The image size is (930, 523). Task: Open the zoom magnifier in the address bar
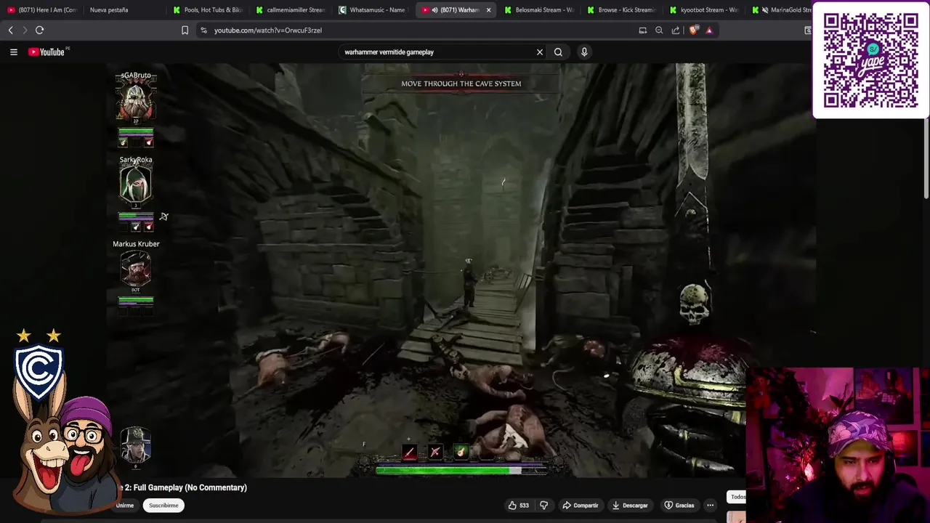pyautogui.click(x=659, y=30)
